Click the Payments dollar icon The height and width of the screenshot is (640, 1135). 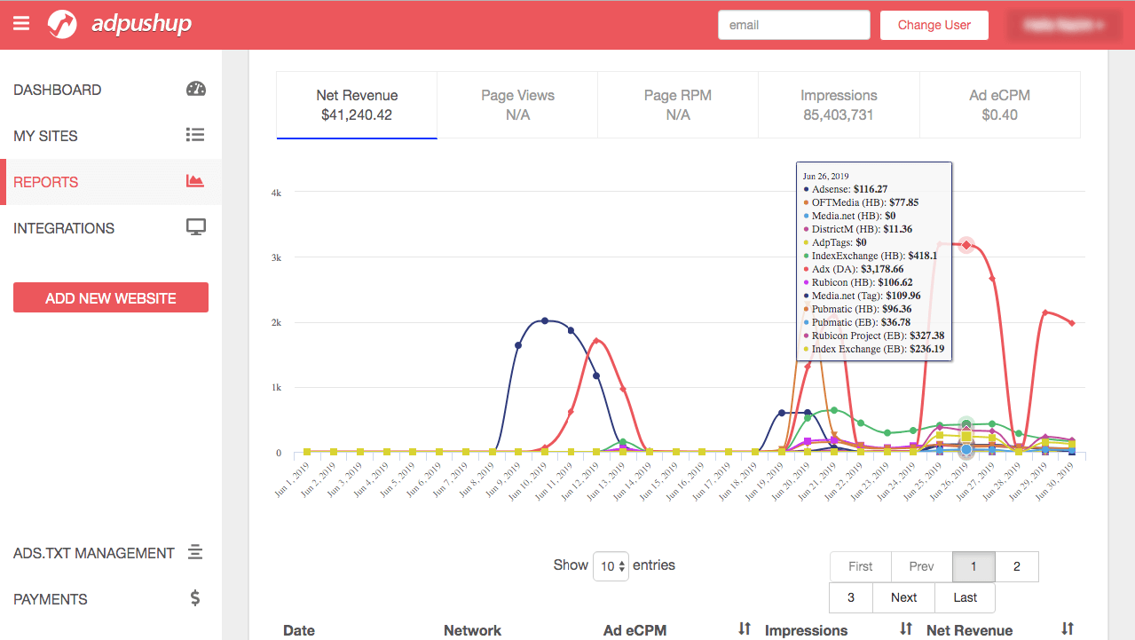pyautogui.click(x=195, y=598)
